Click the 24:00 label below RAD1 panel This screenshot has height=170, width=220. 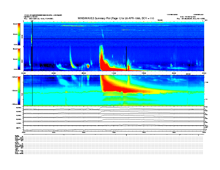click(x=204, y=73)
